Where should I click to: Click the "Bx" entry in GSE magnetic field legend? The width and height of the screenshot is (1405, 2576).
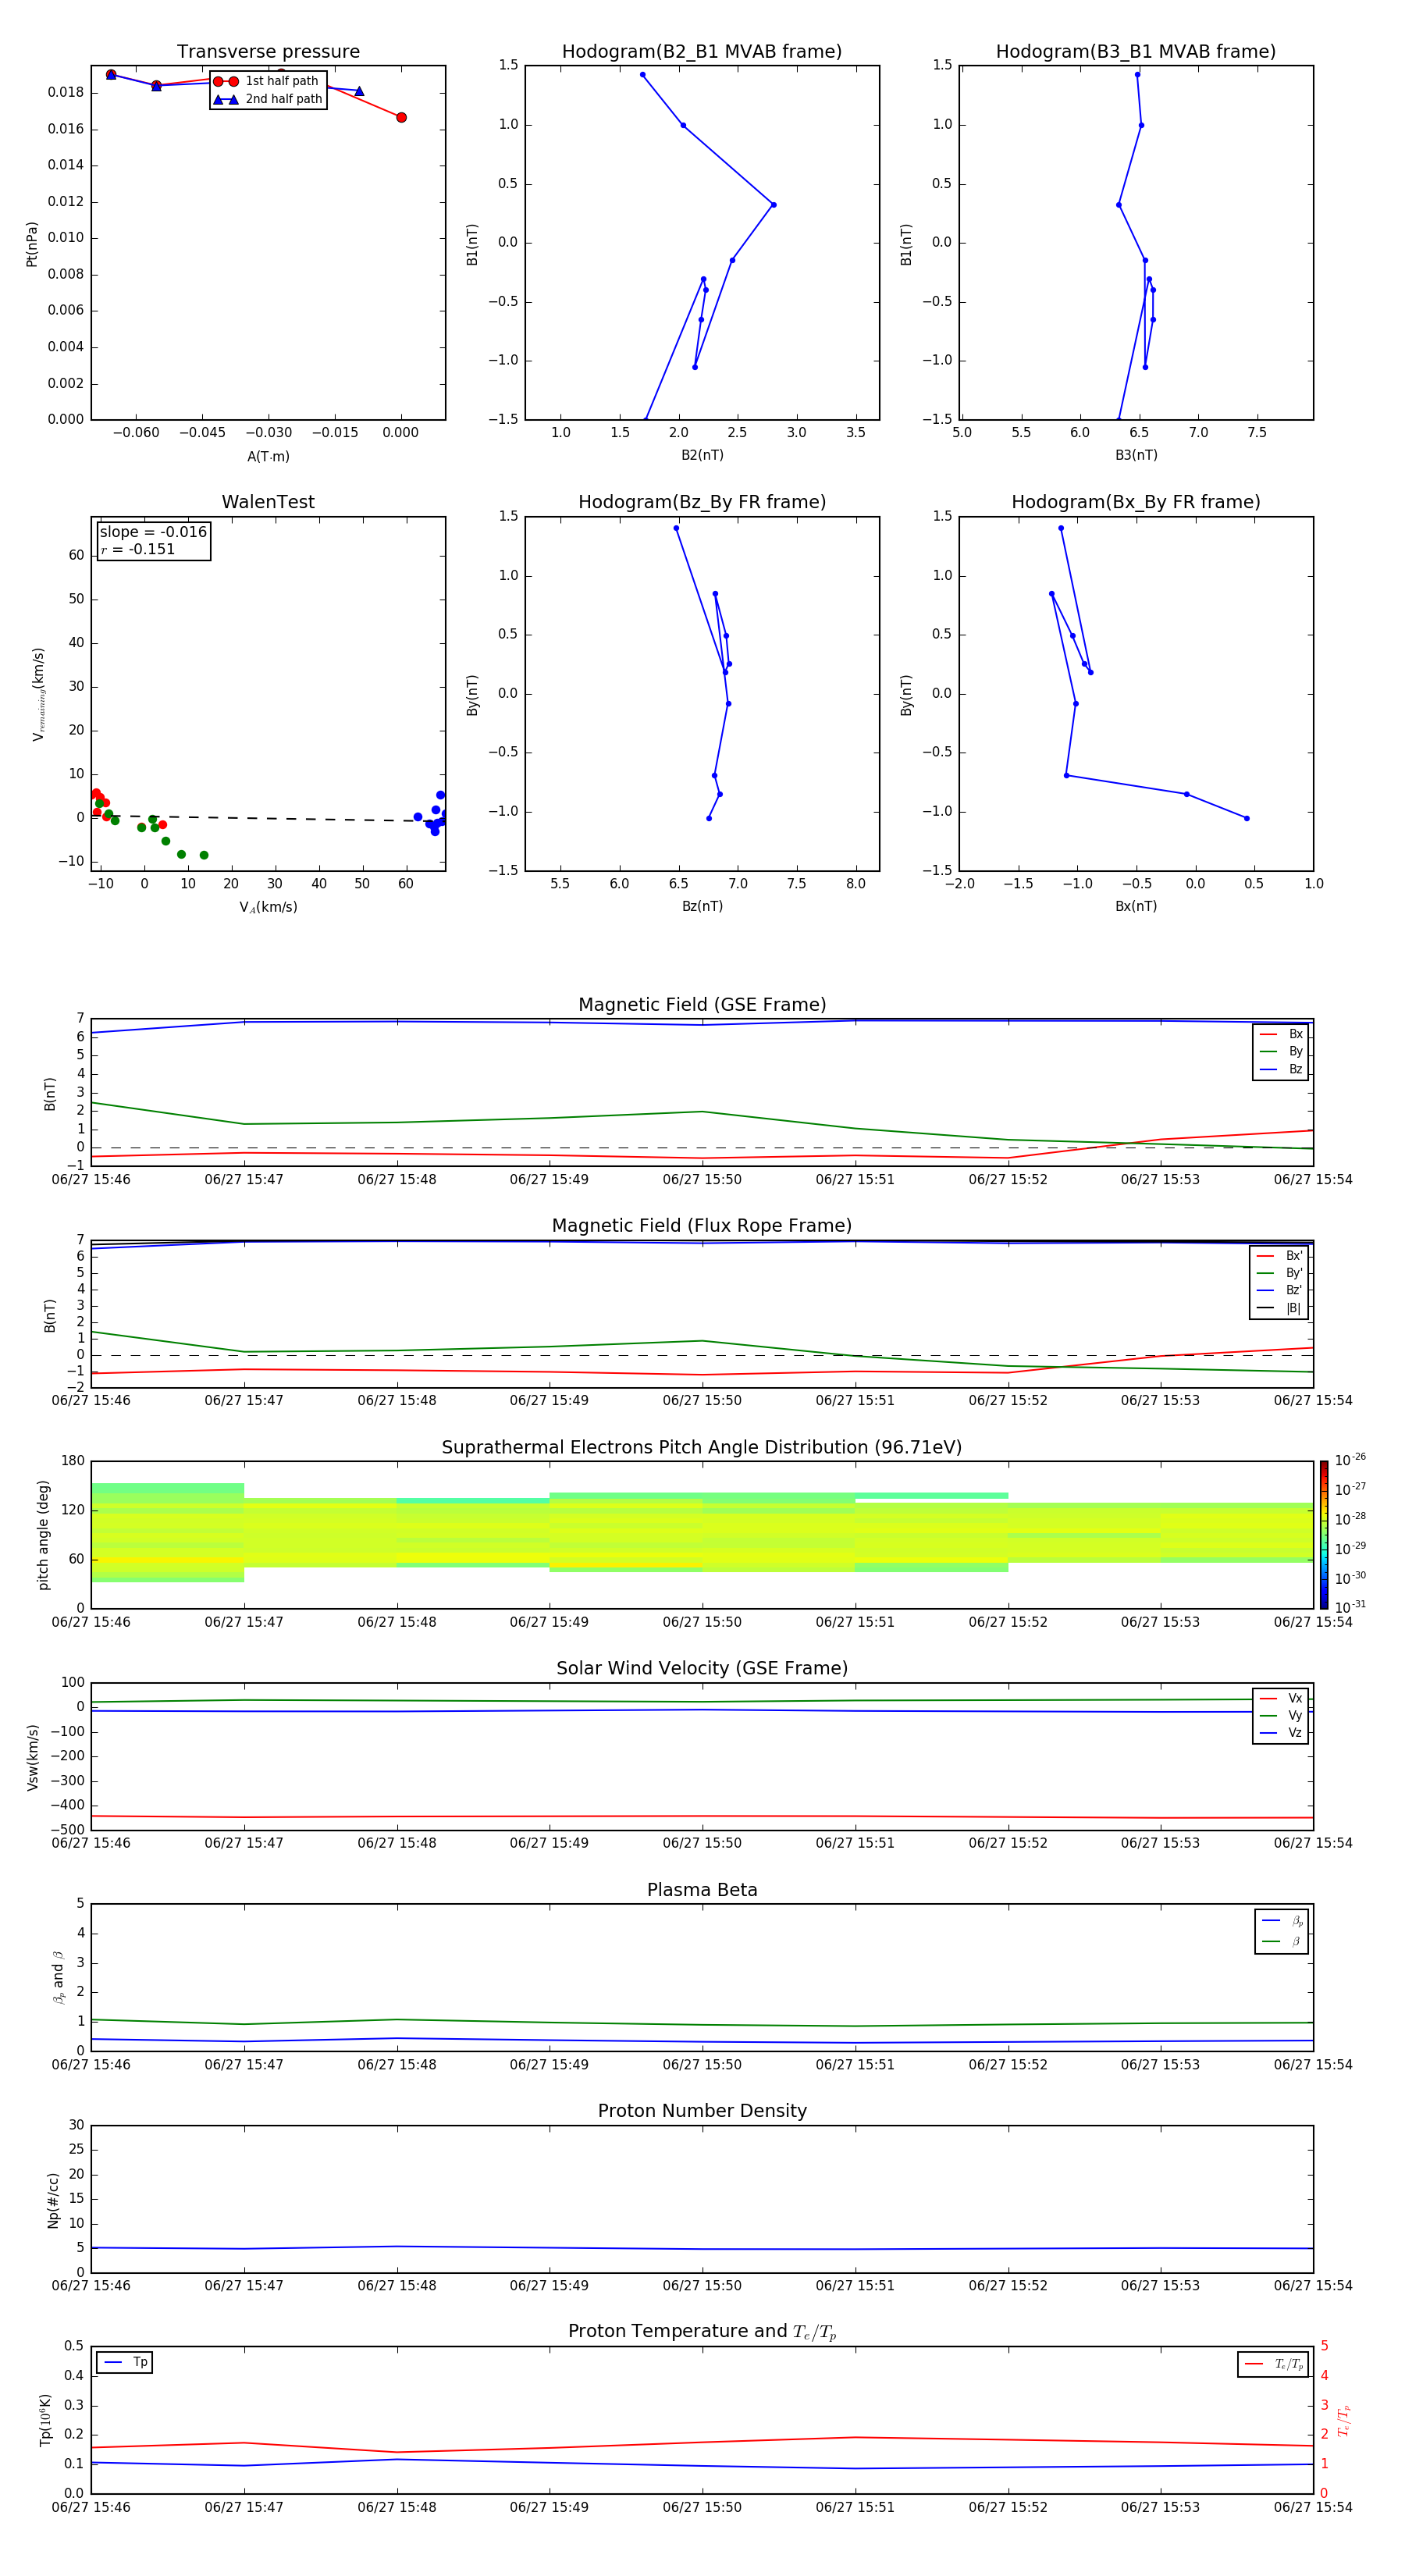tap(1281, 1034)
